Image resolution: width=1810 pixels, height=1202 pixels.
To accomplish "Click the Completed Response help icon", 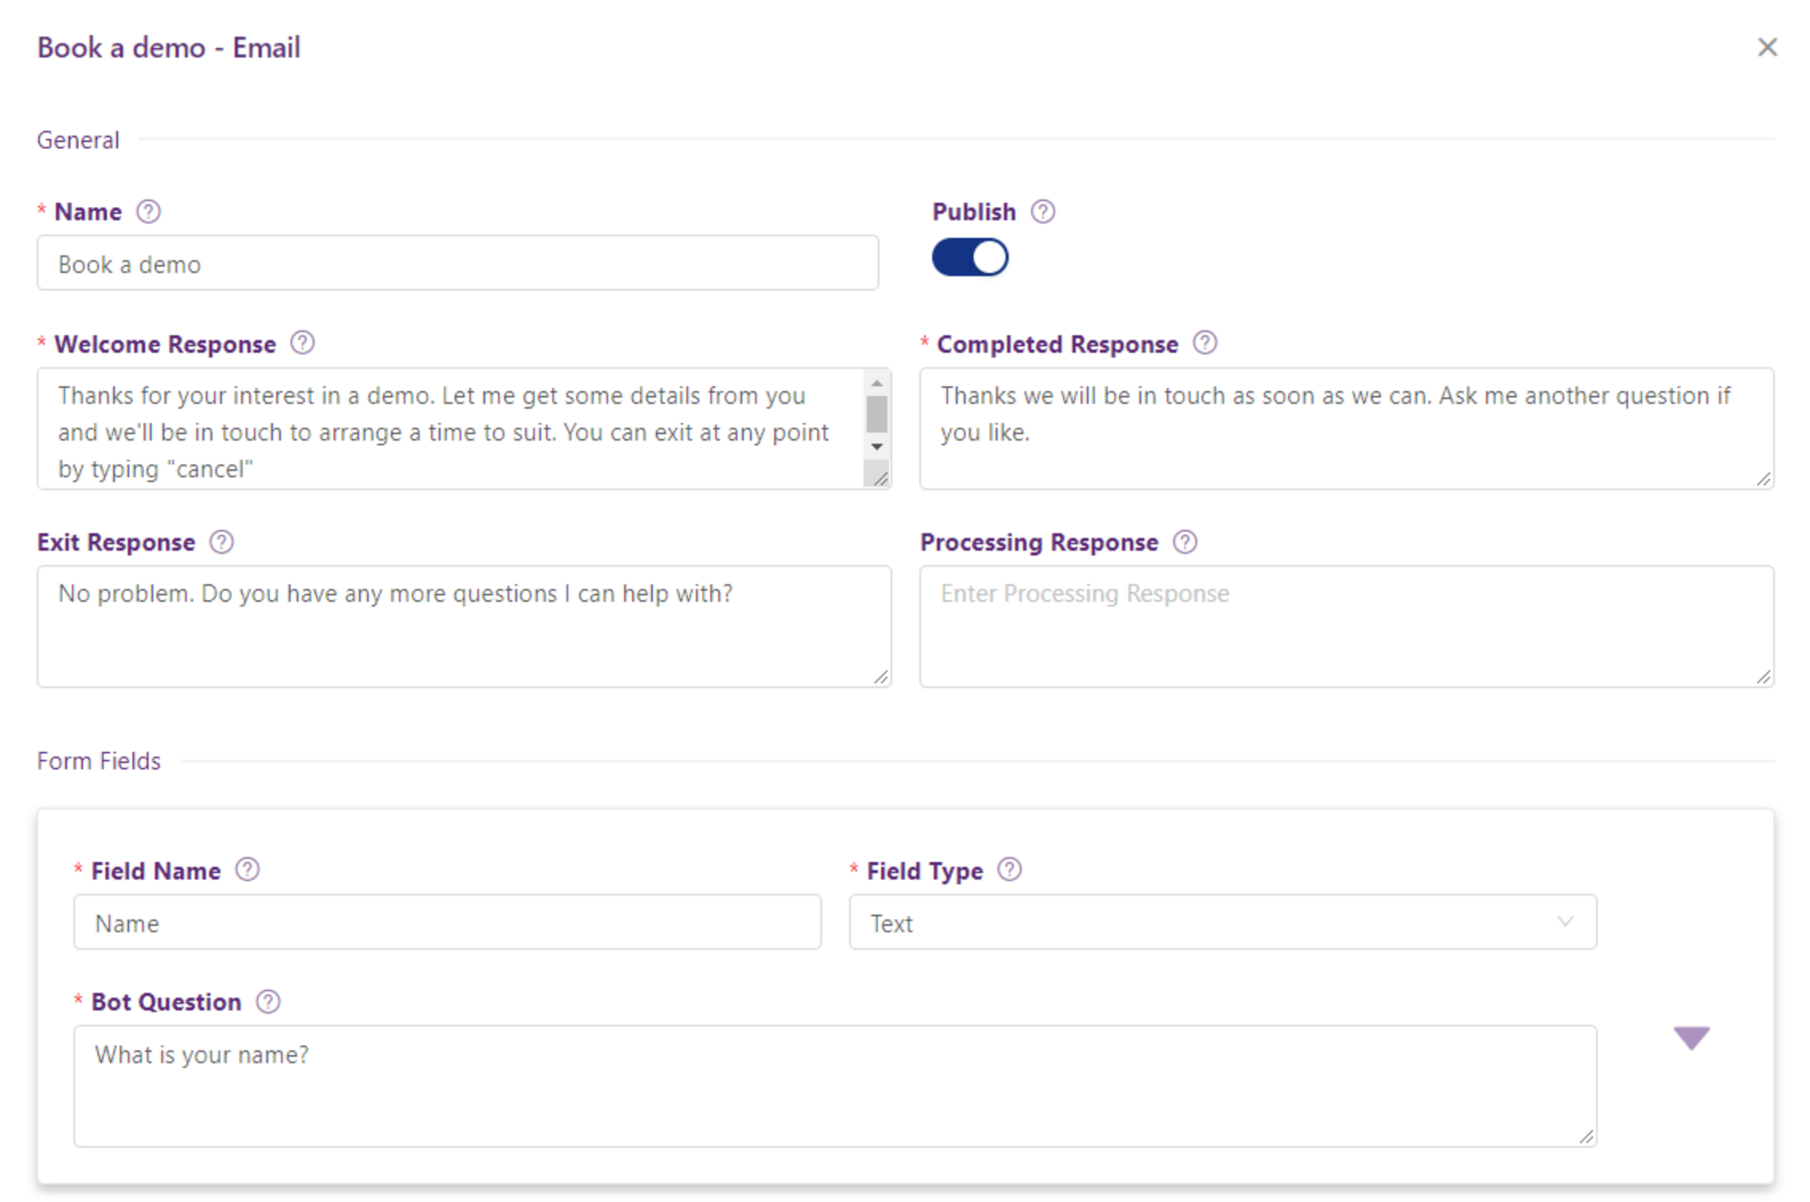I will (1204, 343).
